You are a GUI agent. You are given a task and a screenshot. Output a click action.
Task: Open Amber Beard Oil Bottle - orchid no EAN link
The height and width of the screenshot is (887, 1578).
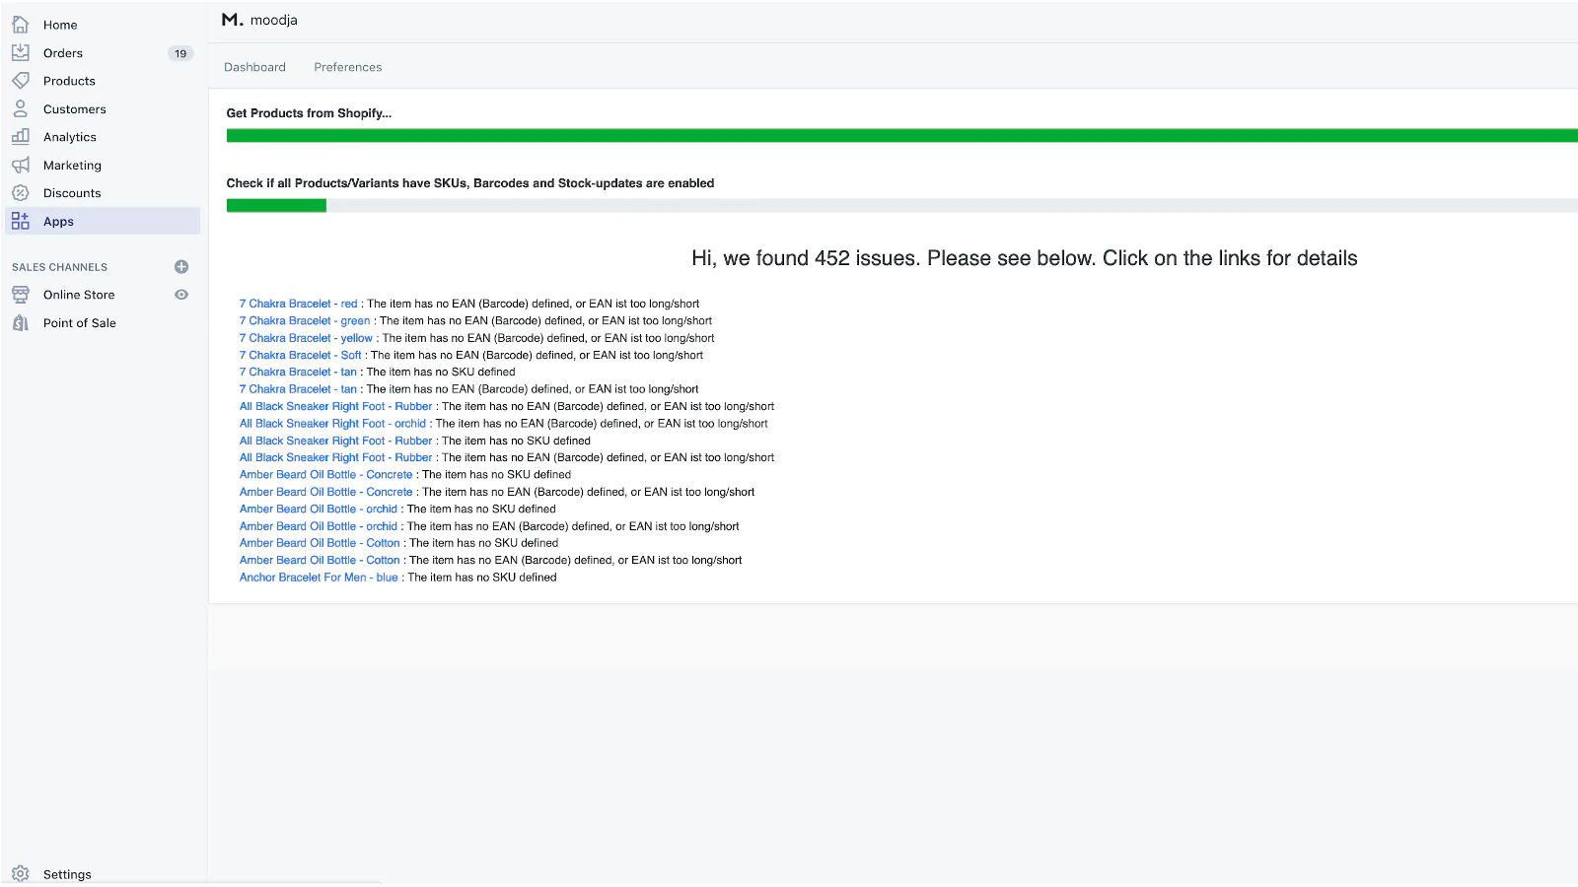pos(318,526)
